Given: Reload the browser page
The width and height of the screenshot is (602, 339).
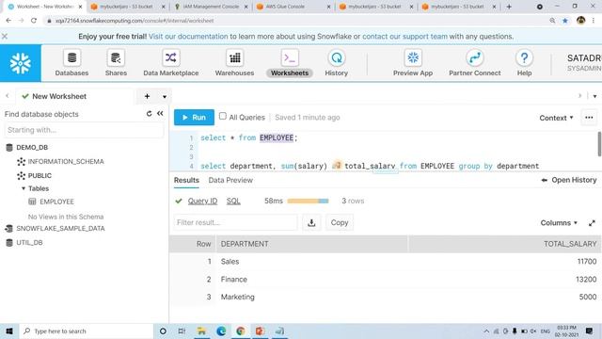Looking at the screenshot, I should click(x=34, y=21).
